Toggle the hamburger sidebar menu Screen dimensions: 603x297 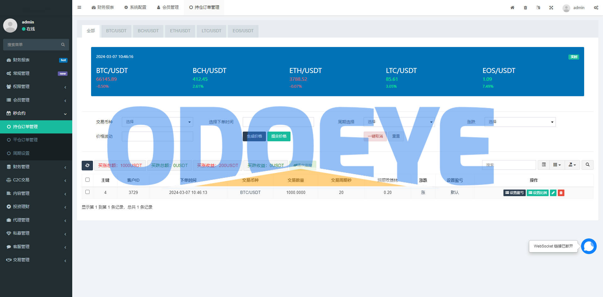[79, 8]
